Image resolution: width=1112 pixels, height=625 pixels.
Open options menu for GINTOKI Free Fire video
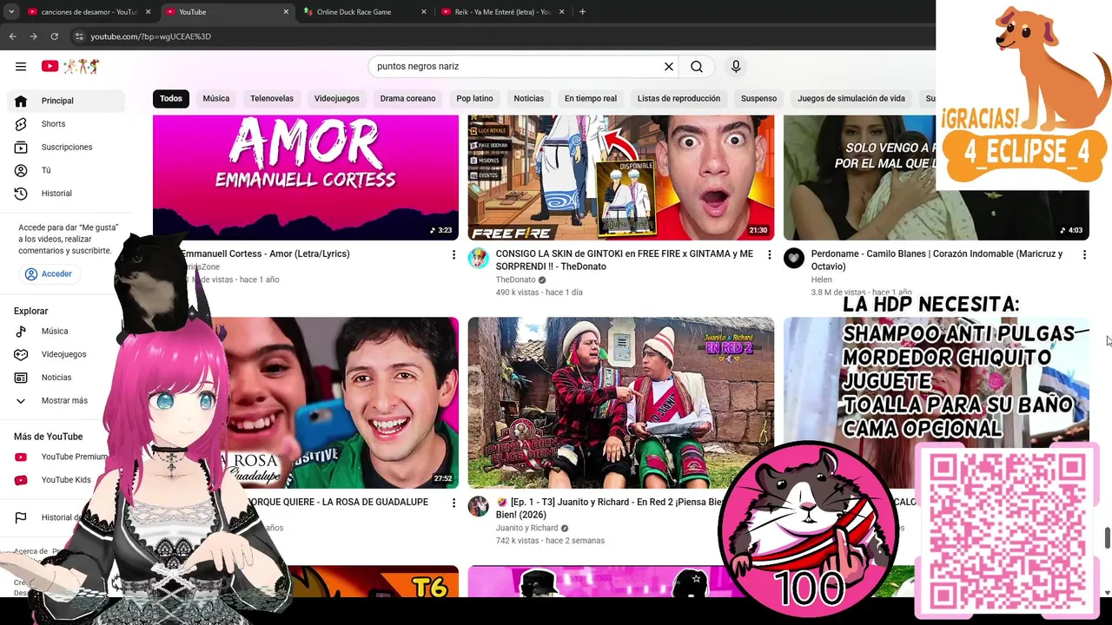pos(769,254)
